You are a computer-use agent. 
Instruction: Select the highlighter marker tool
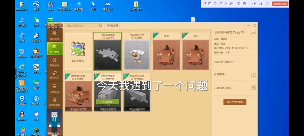click(231, 4)
